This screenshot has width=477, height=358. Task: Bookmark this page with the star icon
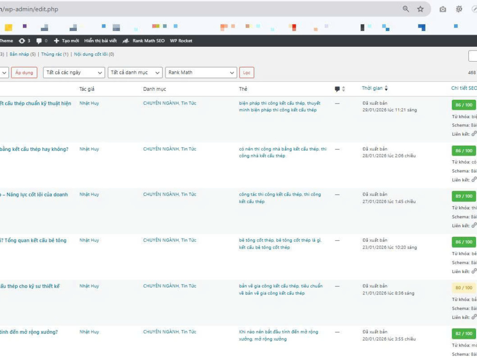[x=420, y=9]
